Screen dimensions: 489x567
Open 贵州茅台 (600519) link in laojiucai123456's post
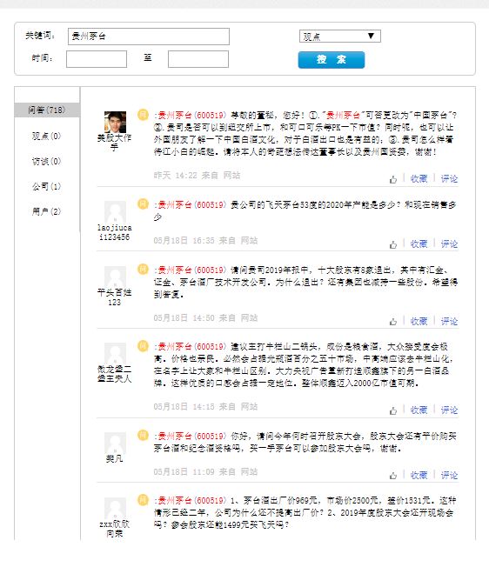tap(191, 205)
